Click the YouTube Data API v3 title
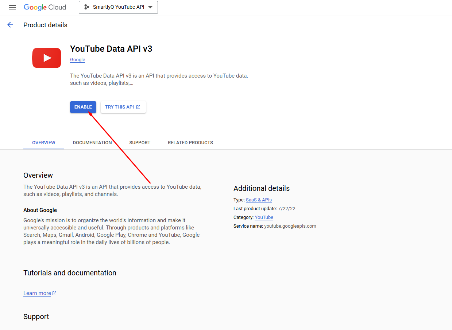The height and width of the screenshot is (330, 452). tap(111, 49)
